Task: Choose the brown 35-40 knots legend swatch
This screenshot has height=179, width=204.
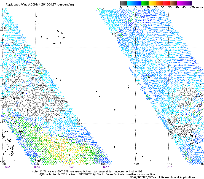Action: point(174,3)
